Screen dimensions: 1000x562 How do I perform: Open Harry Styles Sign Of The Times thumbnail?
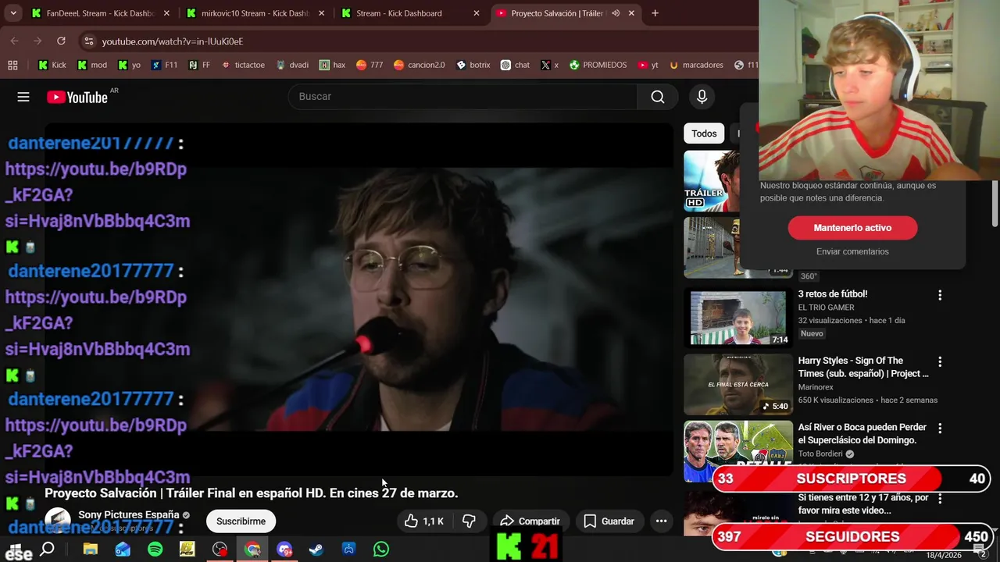tap(738, 385)
